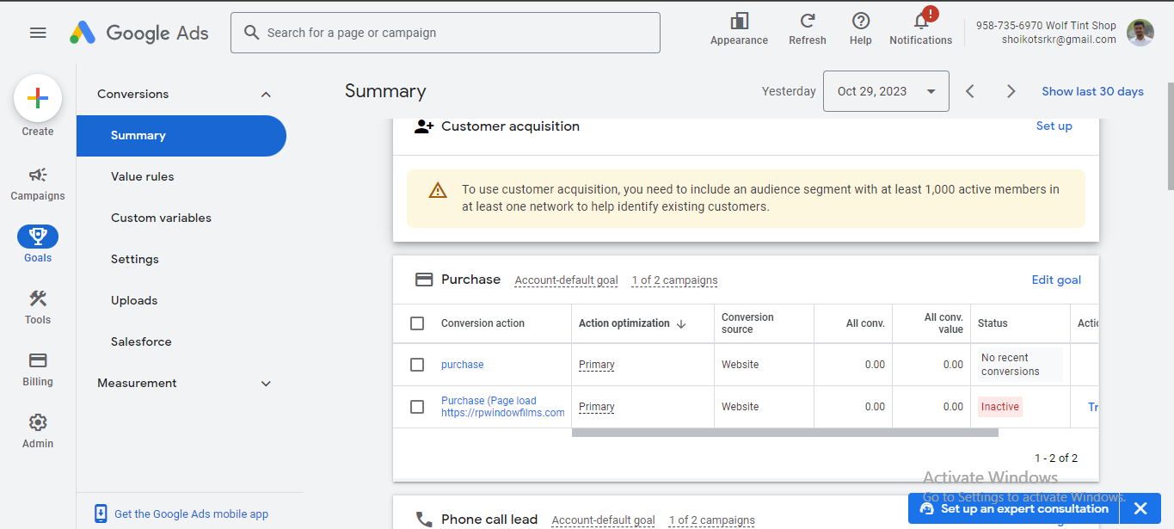Click the Conversion source column header
Image resolution: width=1174 pixels, height=529 pixels.
click(747, 323)
